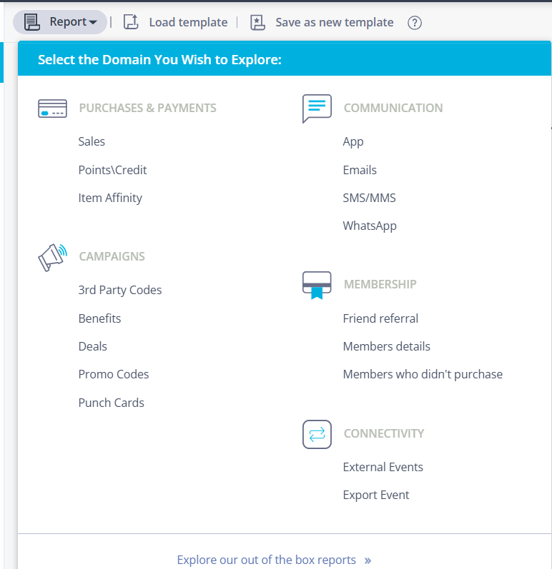
Task: Select Deals under Campaigns
Action: point(93,346)
